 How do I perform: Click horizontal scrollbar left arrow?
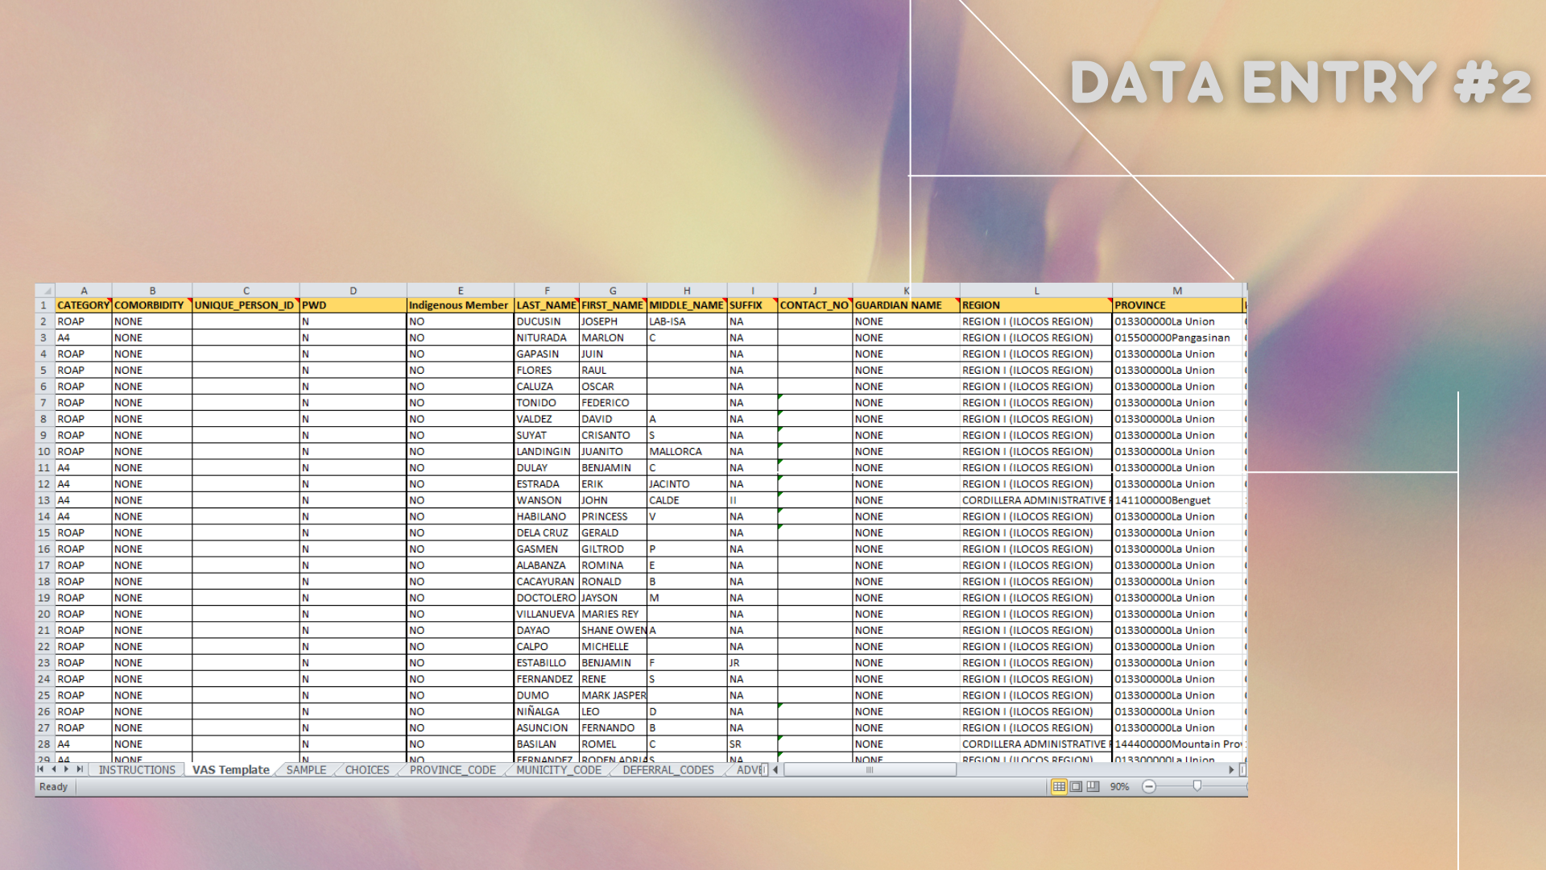click(x=775, y=769)
